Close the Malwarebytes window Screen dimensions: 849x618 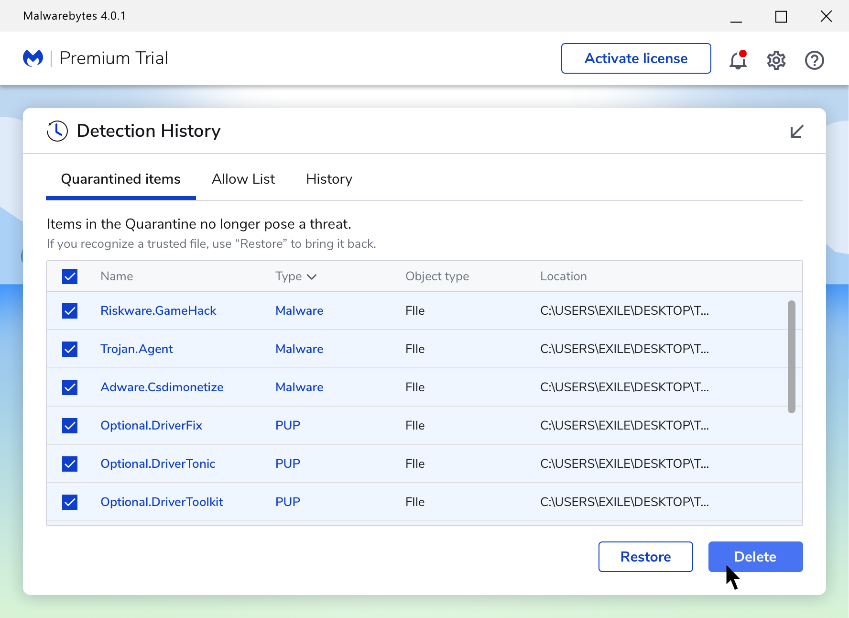tap(826, 16)
